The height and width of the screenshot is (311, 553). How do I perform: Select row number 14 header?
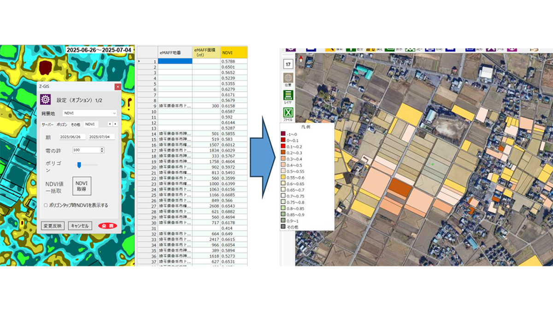point(147,134)
